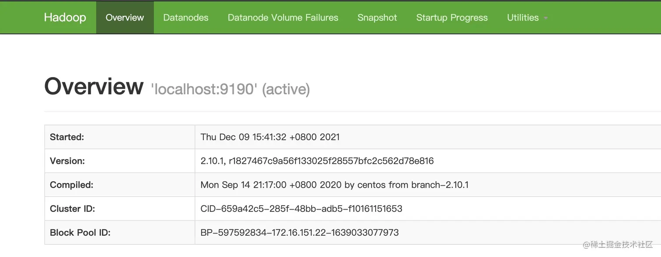This screenshot has width=661, height=257.
Task: Open the Startup Progress tab
Action: tap(452, 17)
